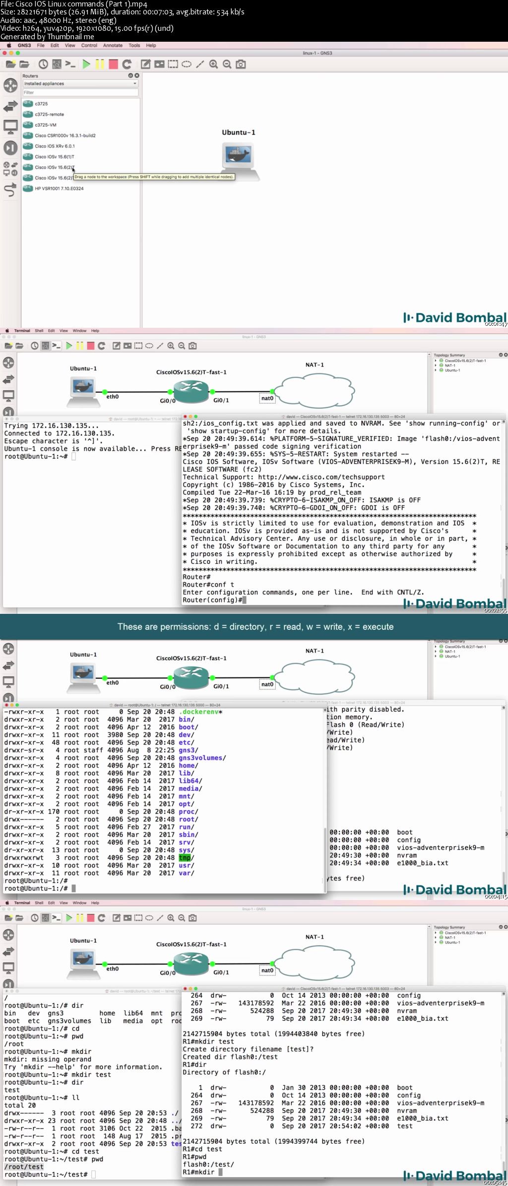
Task: Click the Filter input field
Action: 80,92
